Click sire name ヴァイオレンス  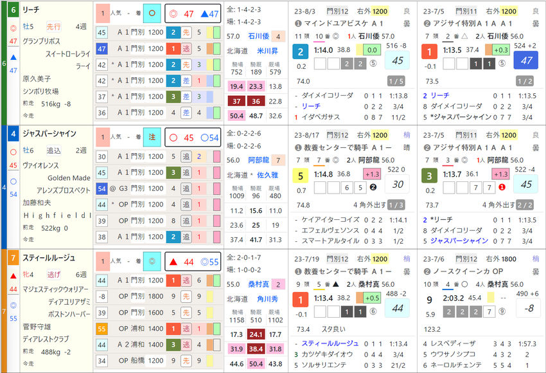click(40, 165)
